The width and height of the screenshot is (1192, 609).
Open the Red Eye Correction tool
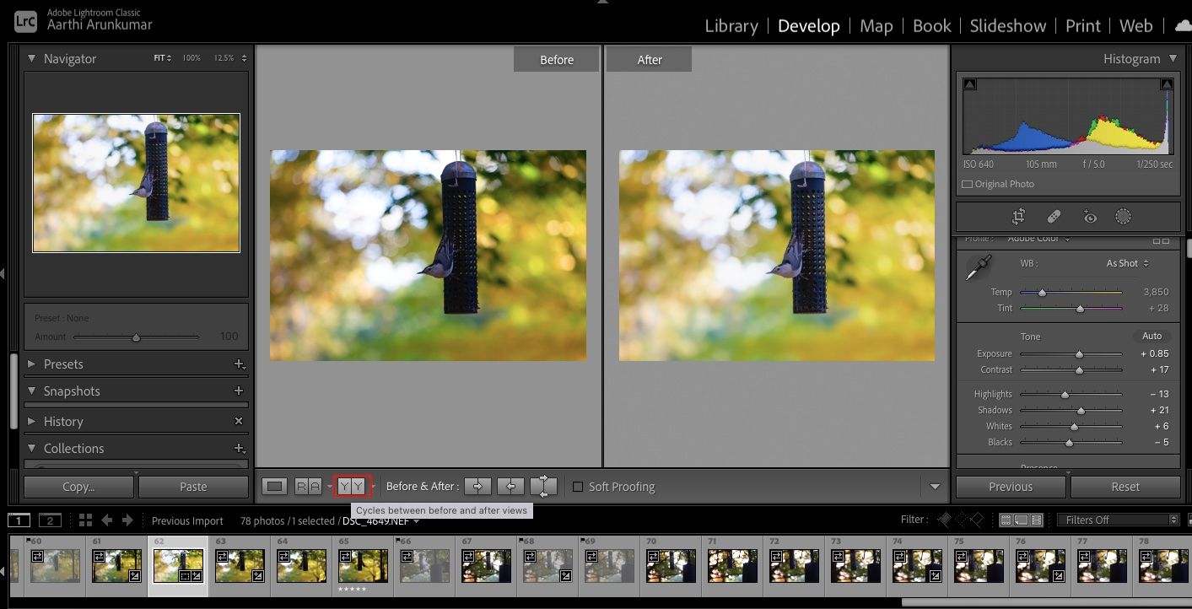[x=1090, y=217]
